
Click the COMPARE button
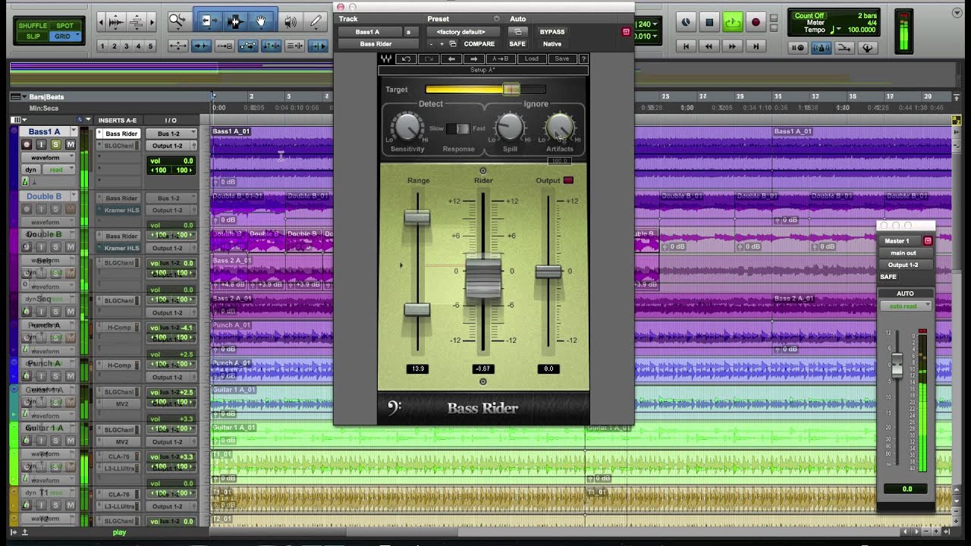[479, 44]
